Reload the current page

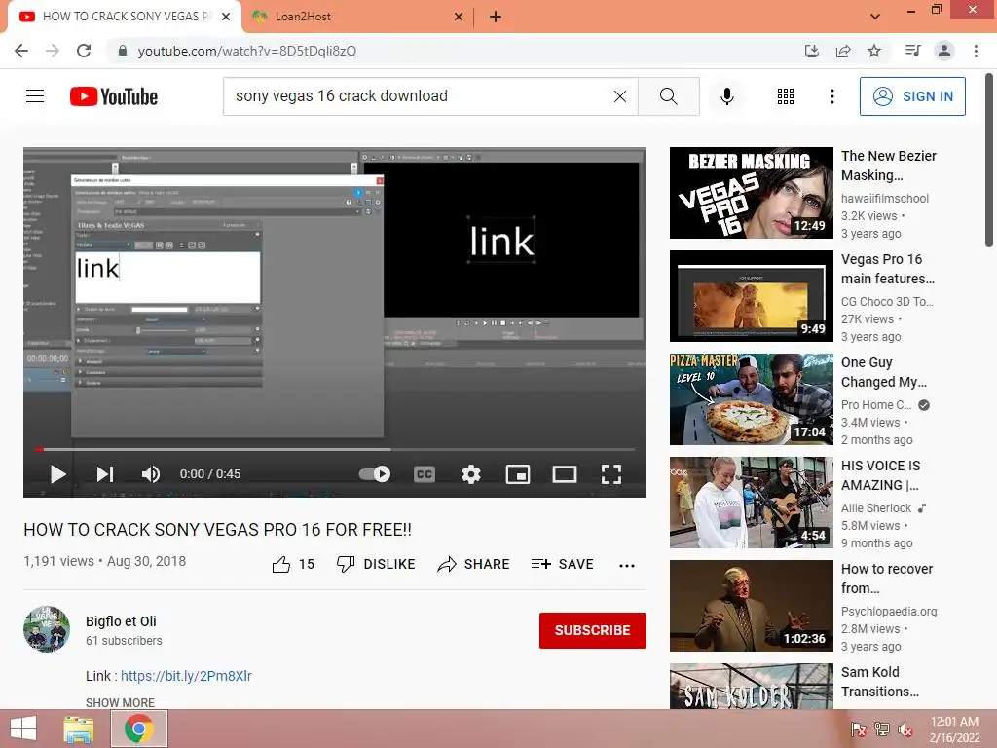tap(84, 51)
